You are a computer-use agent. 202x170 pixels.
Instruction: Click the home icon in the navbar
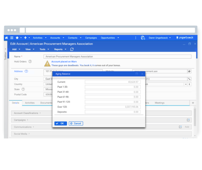coord(7,38)
